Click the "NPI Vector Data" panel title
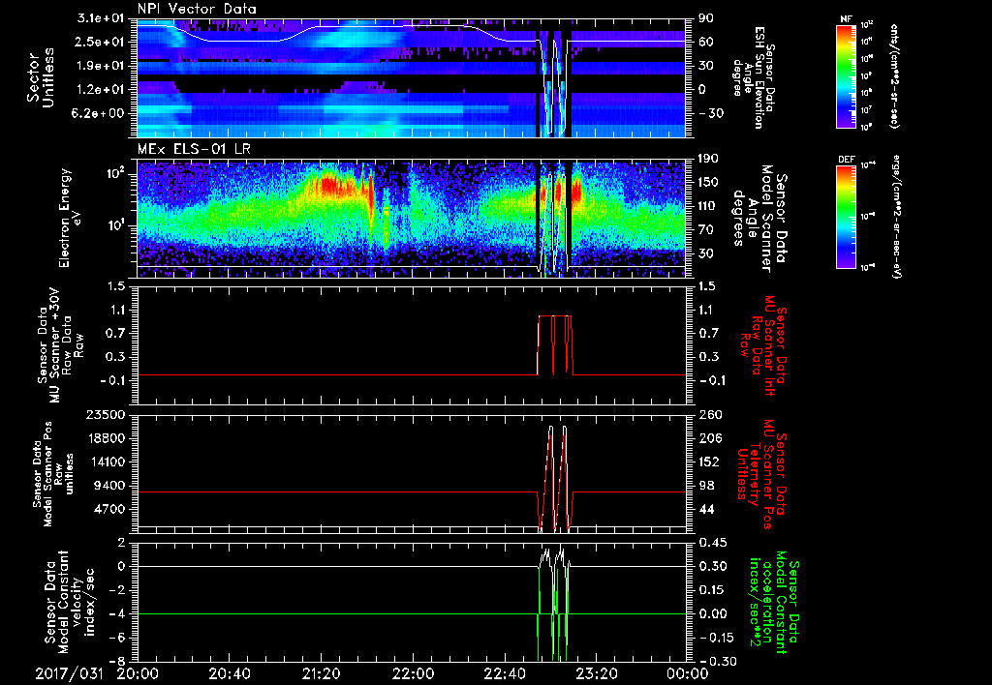The image size is (992, 685). [x=197, y=9]
